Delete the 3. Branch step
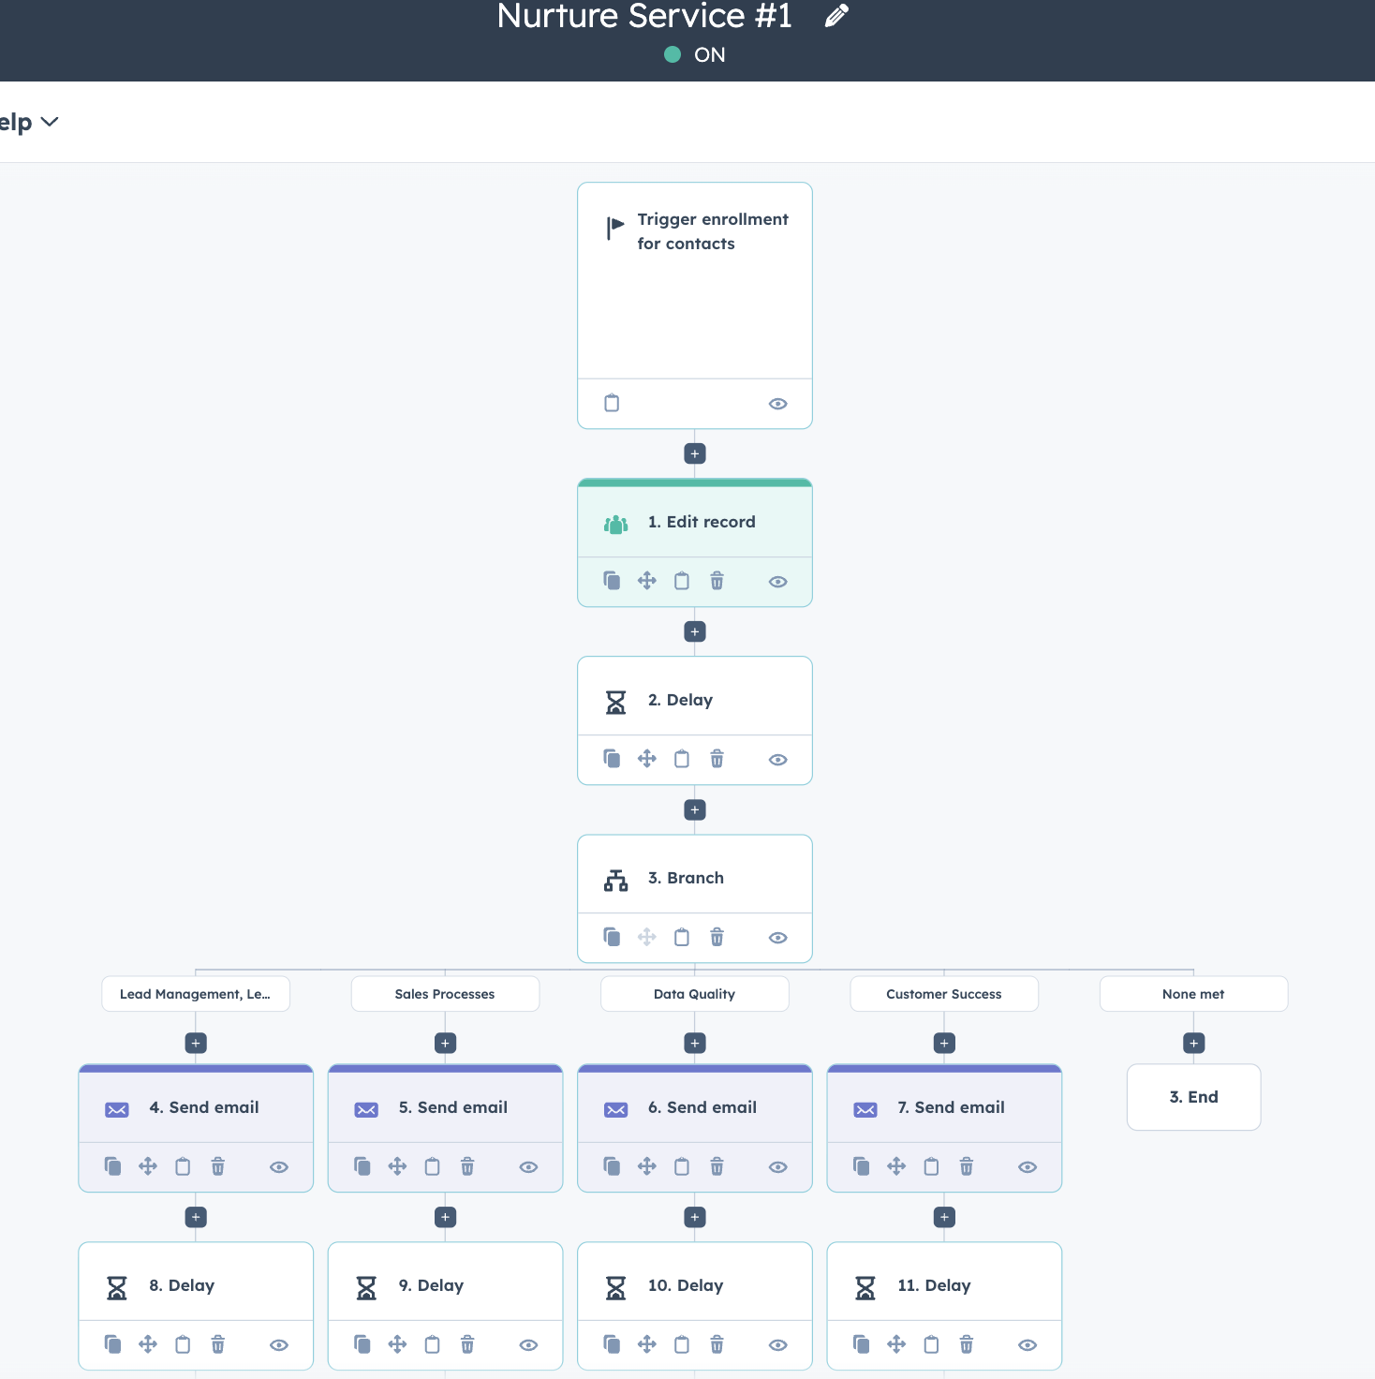Screen dimensions: 1375x1379 coord(717,937)
